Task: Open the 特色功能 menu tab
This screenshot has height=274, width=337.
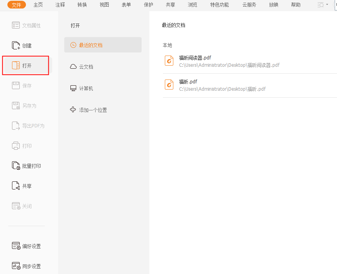Action: point(219,5)
